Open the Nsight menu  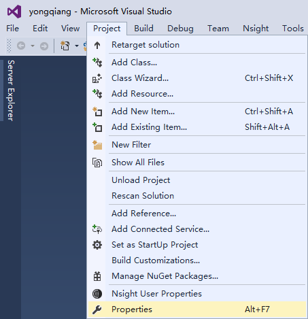[256, 29]
